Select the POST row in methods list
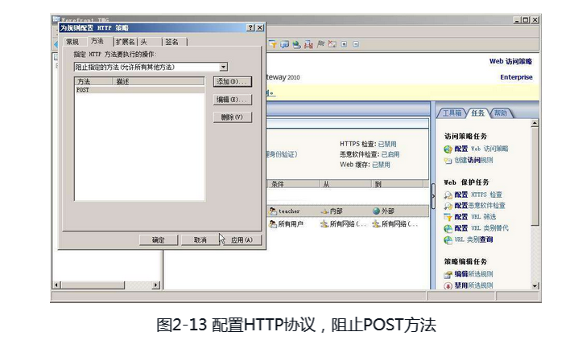 [x=140, y=90]
